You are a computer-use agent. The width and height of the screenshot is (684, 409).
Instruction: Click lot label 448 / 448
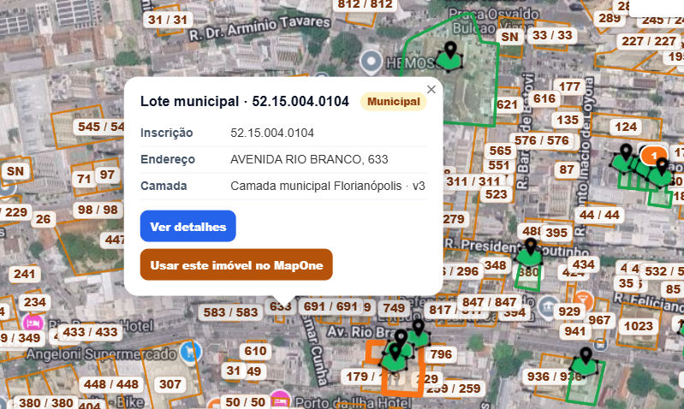point(110,384)
